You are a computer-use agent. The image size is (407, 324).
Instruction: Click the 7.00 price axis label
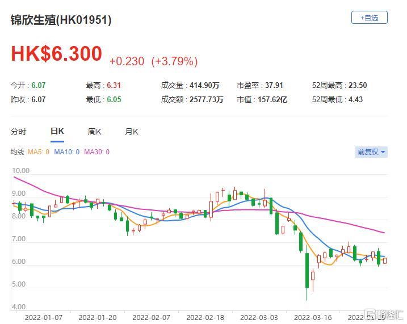click(19, 239)
